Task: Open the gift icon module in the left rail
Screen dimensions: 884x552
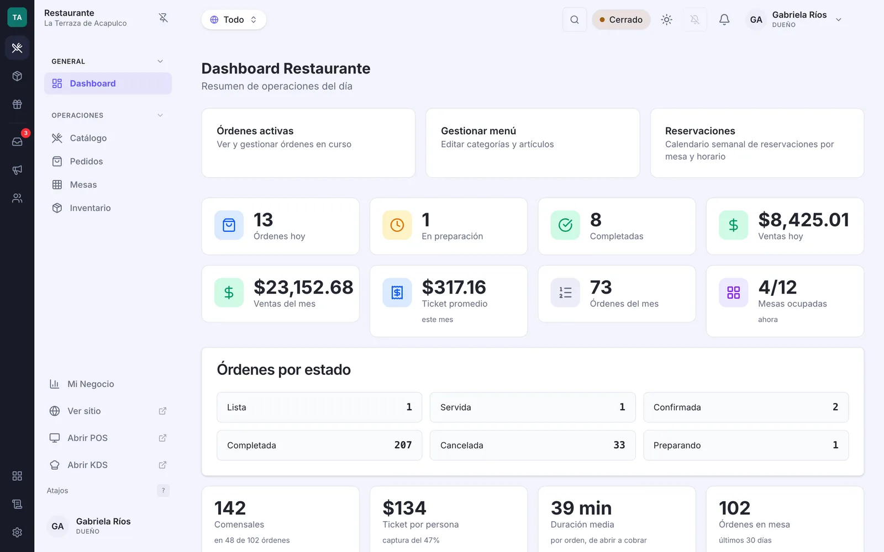Action: 17,104
